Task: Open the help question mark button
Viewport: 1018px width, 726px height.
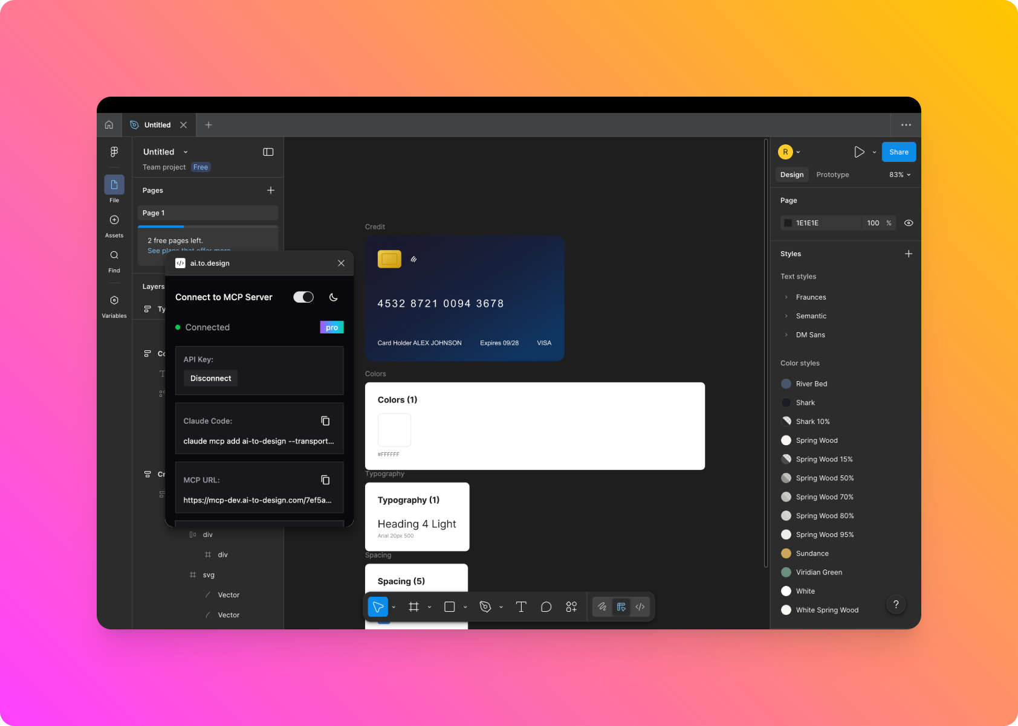Action: (x=896, y=605)
